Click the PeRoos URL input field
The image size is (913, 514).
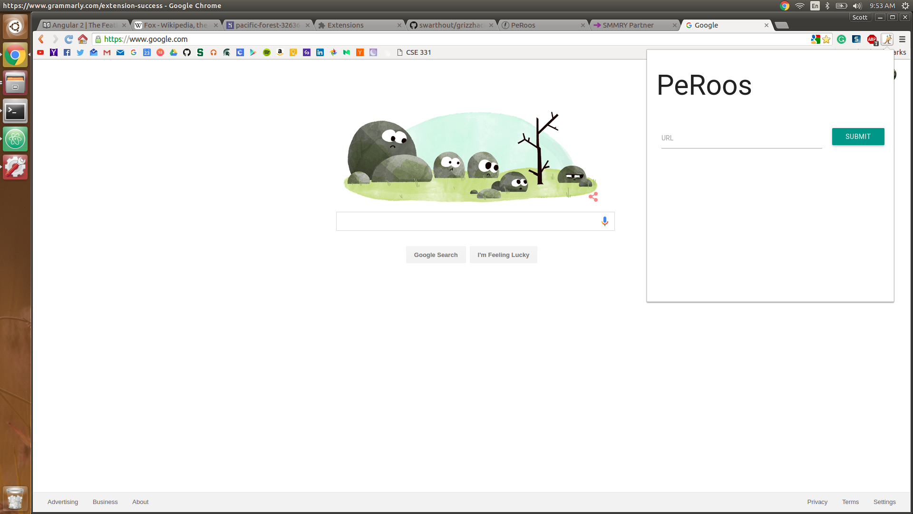[741, 138]
